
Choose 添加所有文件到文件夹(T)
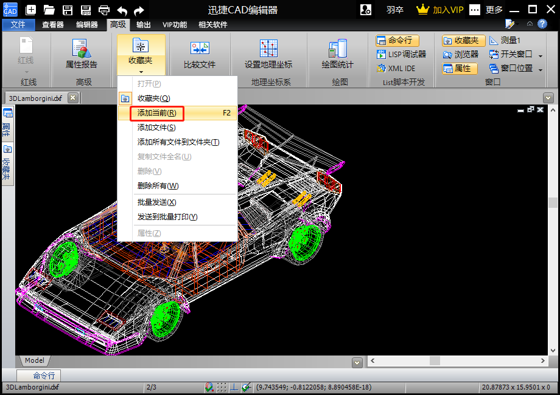click(x=178, y=142)
